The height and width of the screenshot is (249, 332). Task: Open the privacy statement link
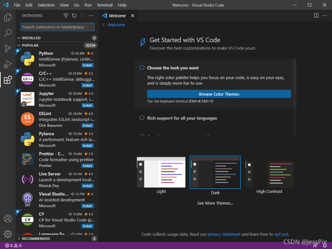224,234
